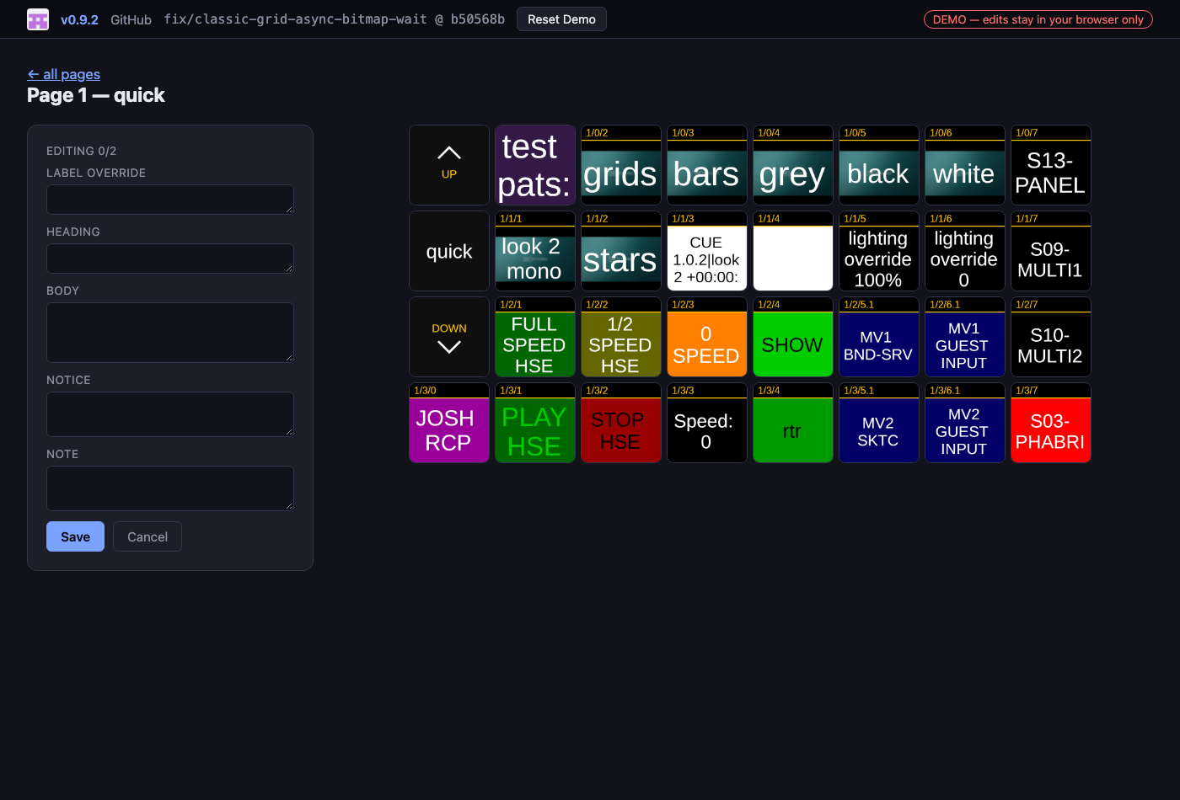Select the blank white button 1/1/4
Screen dimensions: 1180x800
(793, 251)
